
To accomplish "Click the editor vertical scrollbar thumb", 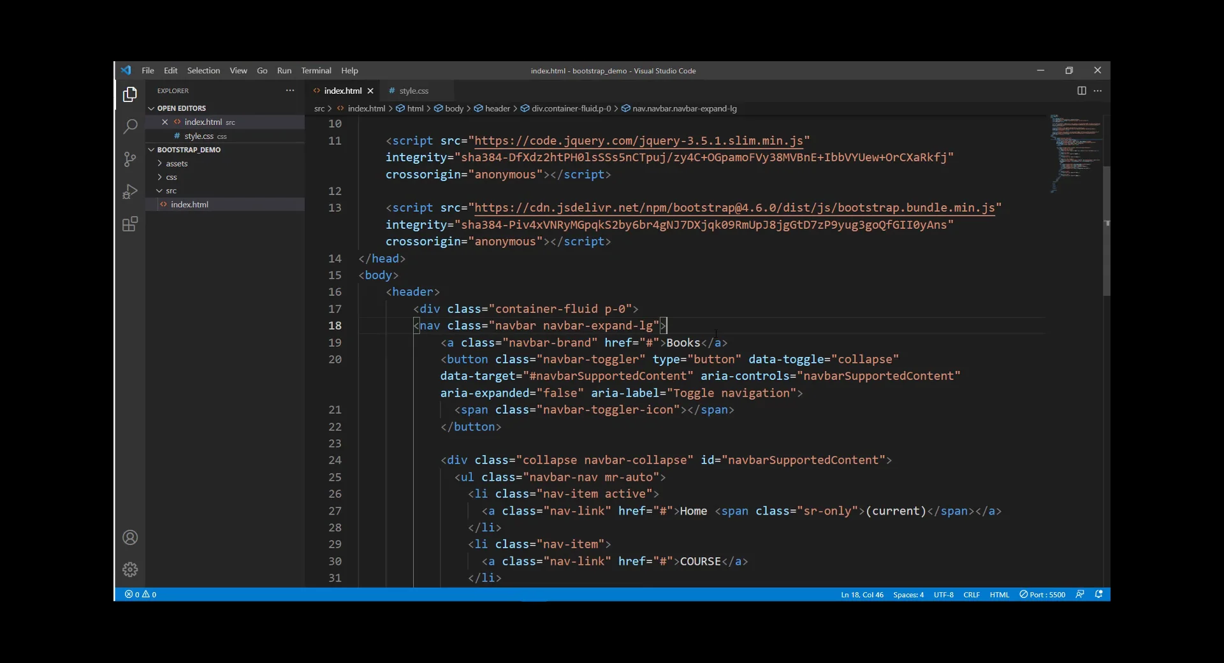I will pos(1106,229).
